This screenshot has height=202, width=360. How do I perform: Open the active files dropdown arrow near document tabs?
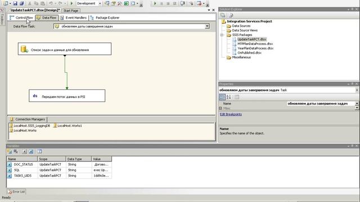pyautogui.click(x=209, y=10)
